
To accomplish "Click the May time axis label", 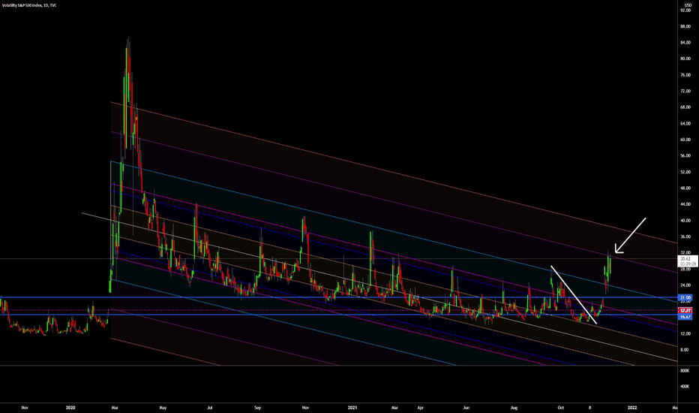I will tap(163, 408).
